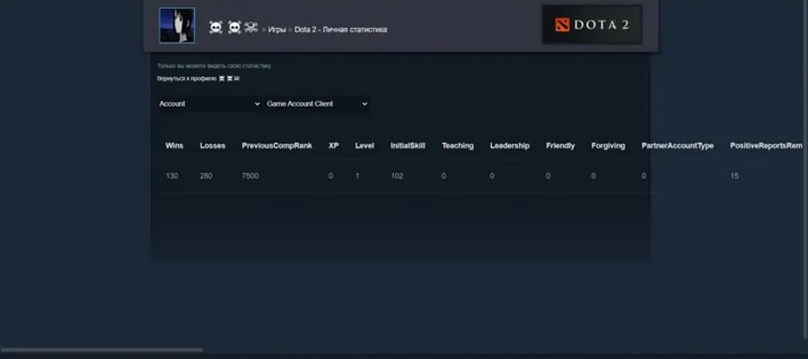Click the PreviousCompRank column header
The width and height of the screenshot is (808, 359).
277,145
